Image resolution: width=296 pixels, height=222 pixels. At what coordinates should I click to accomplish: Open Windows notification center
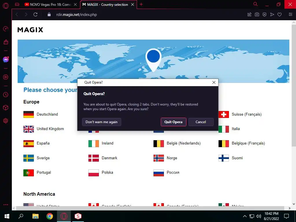286,216
